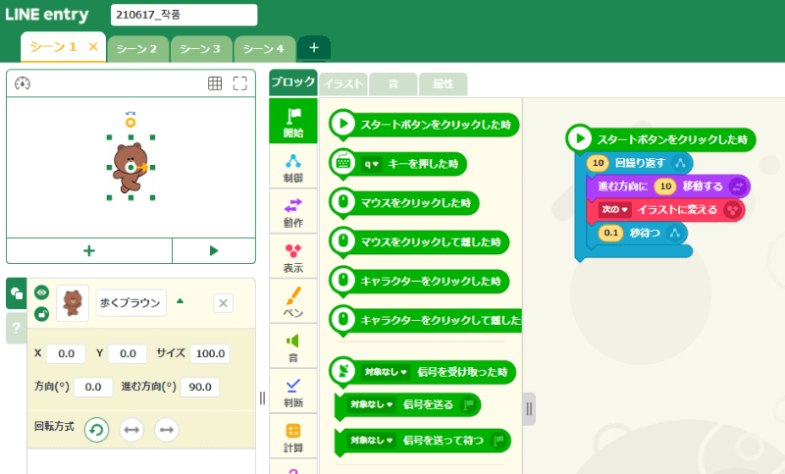This screenshot has width=785, height=474.
Task: Click the brown bear object thumbnail
Action: tap(73, 303)
